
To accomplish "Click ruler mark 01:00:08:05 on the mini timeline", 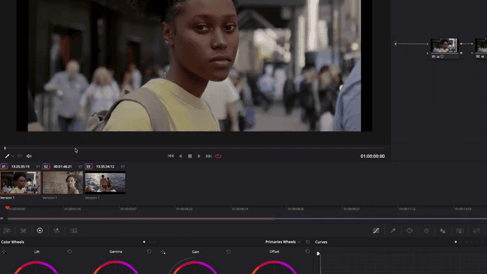I will tap(296, 209).
